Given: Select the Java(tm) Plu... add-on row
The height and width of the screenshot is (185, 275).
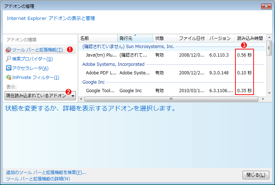Looking at the screenshot, I should coord(172,55).
